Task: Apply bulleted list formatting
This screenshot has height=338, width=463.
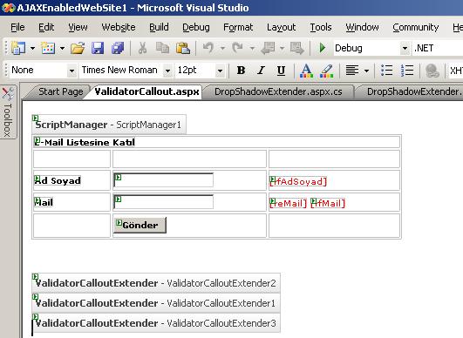Action: [386, 71]
